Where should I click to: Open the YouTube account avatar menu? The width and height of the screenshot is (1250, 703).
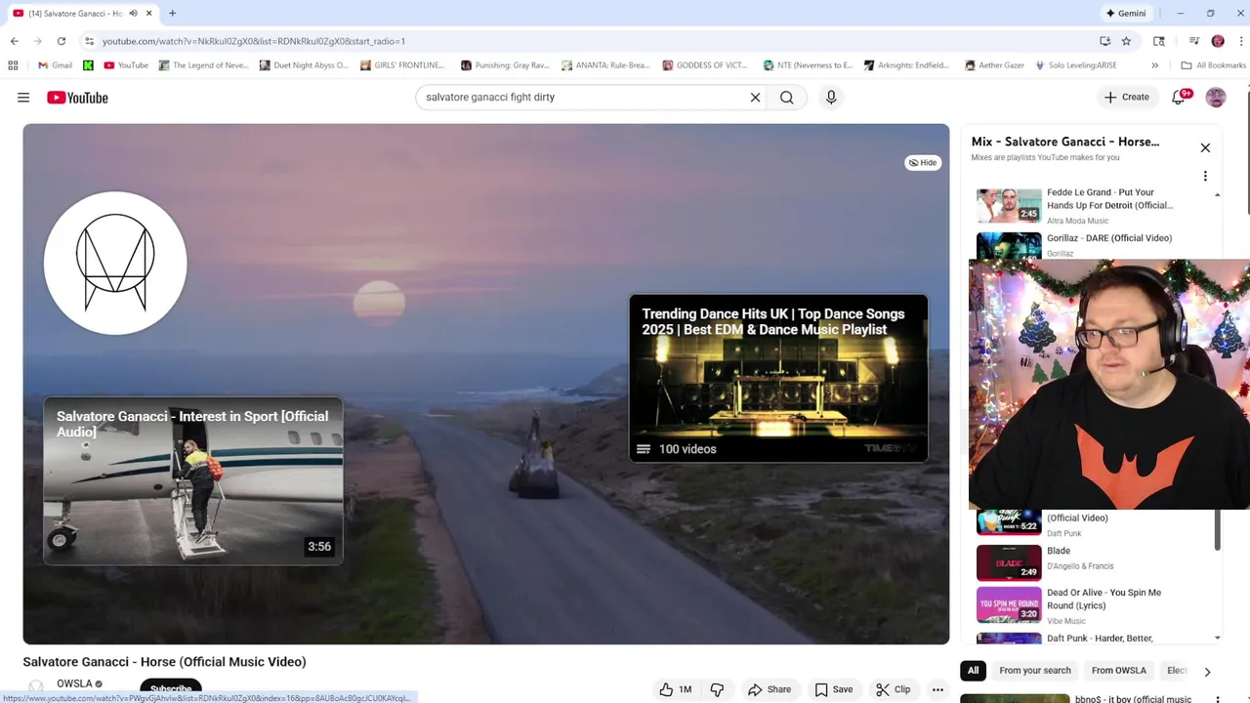point(1216,98)
